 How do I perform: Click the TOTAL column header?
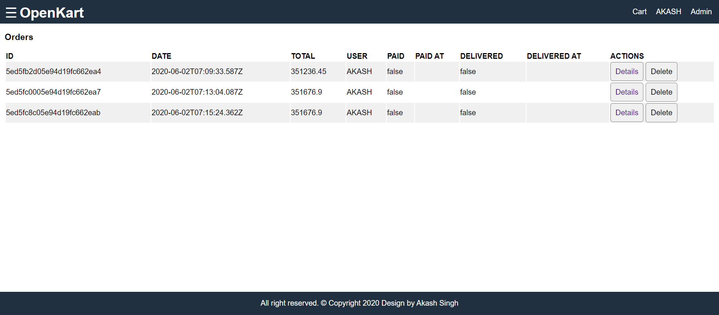303,56
